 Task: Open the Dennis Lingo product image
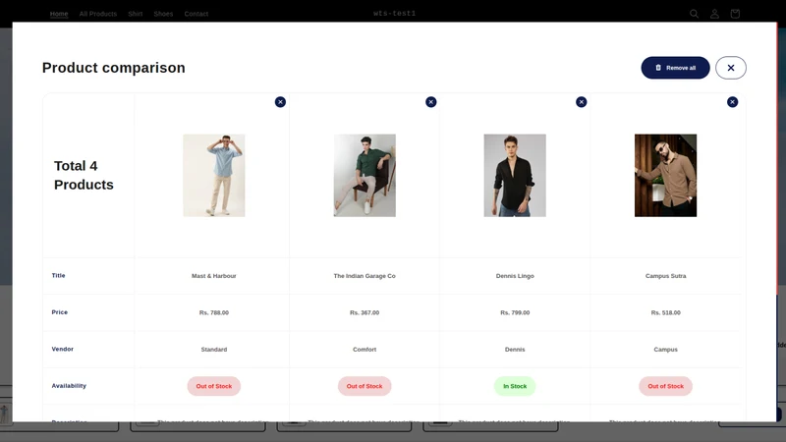click(515, 176)
